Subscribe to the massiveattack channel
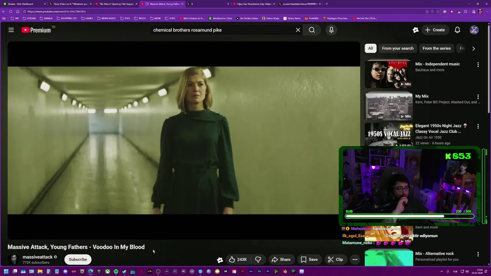Screen dimensions: 491x276 tap(78, 260)
